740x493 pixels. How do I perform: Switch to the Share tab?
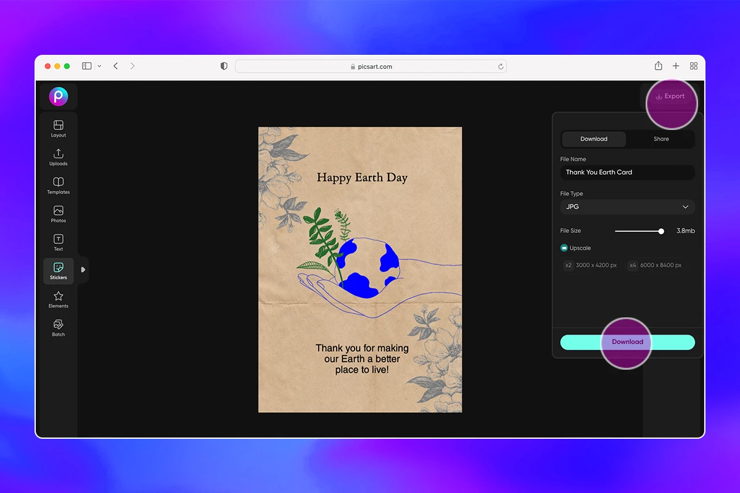[x=660, y=139]
